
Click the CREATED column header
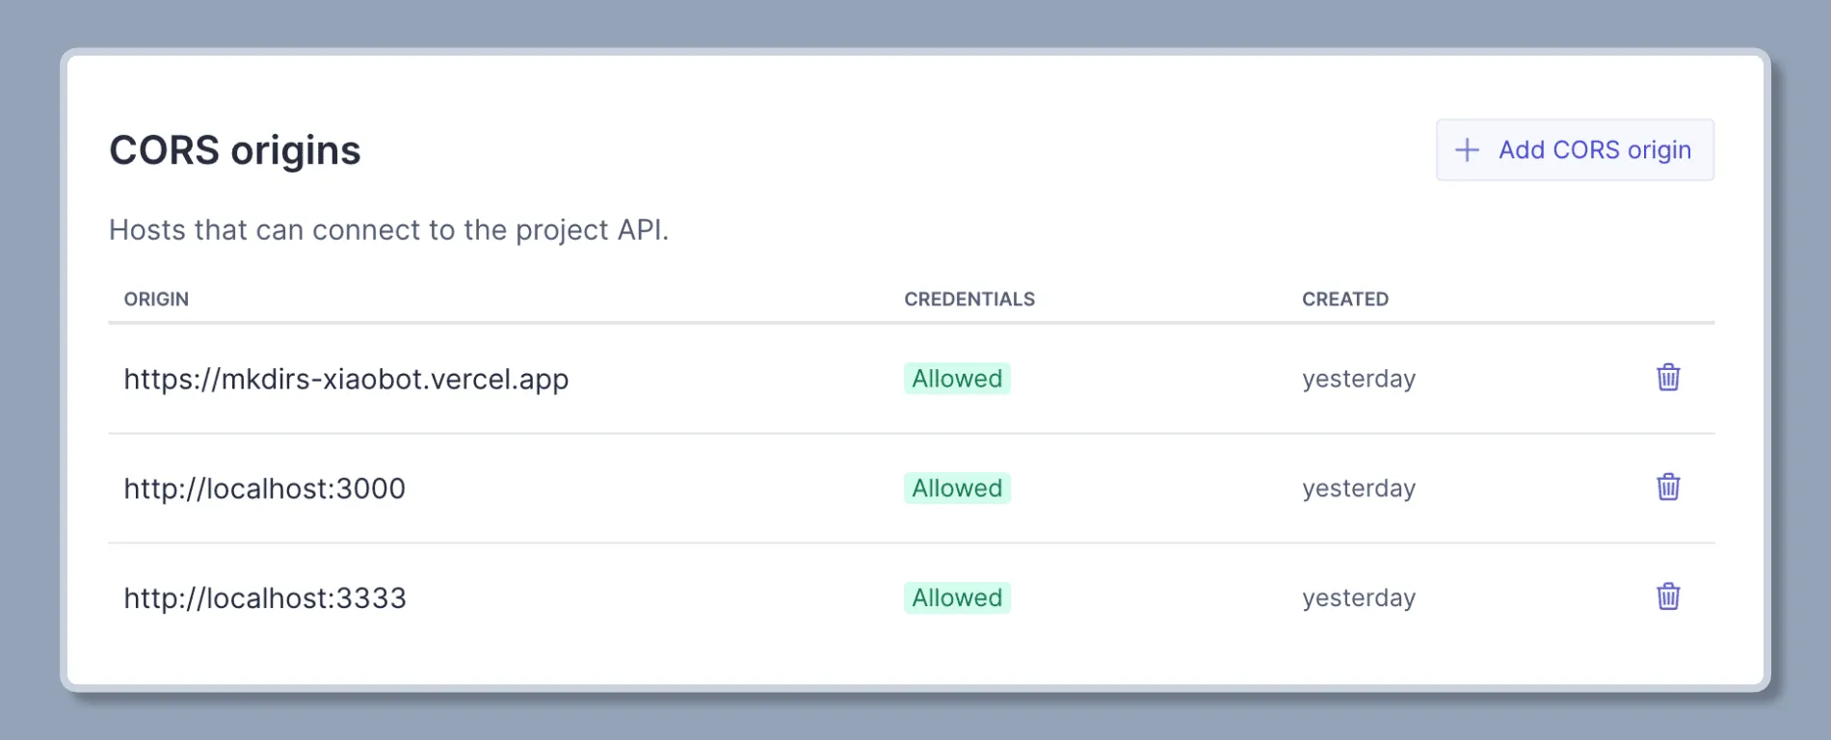pos(1344,300)
